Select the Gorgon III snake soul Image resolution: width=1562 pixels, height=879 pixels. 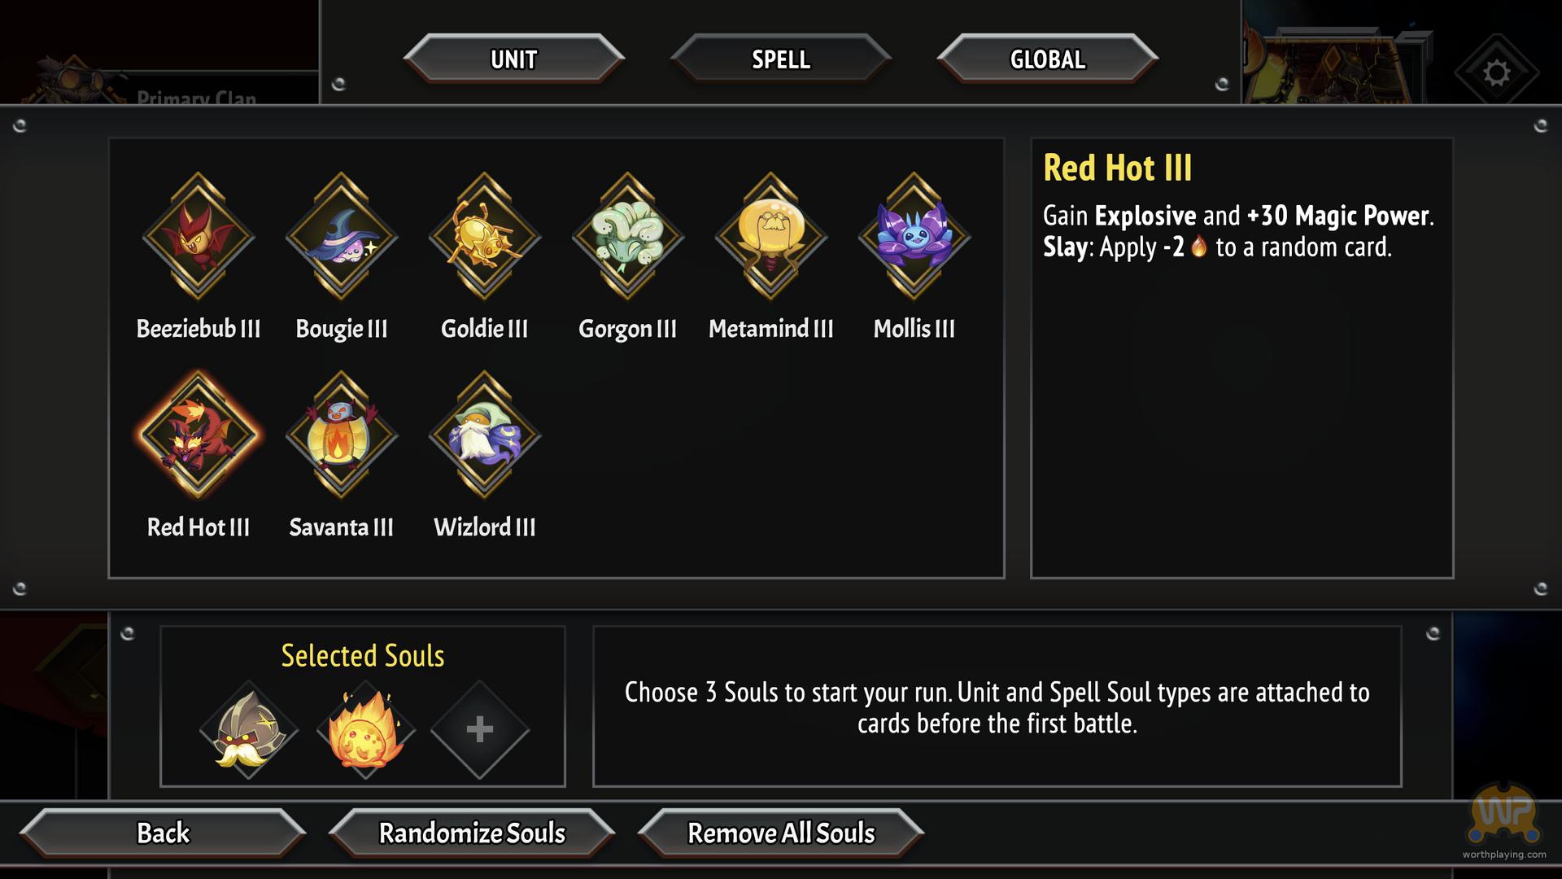pos(627,237)
